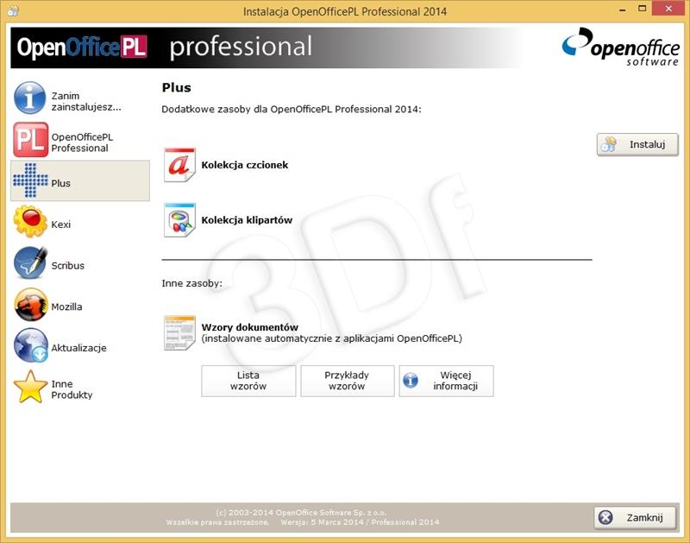Open the Zanim zainstalujesz... section
Viewport: 690px width, 543px height.
point(80,98)
